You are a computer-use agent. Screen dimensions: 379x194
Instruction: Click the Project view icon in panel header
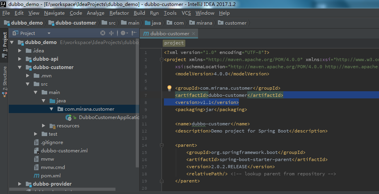pos(15,33)
